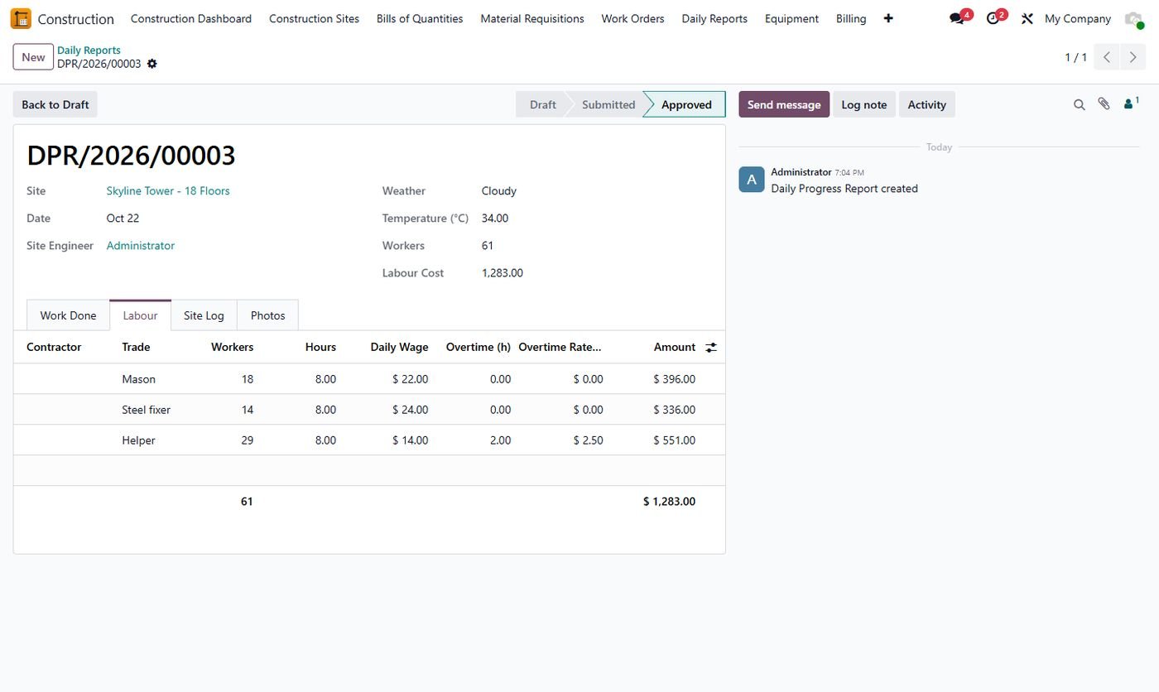
Task: Open Equipment menu
Action: pos(791,18)
